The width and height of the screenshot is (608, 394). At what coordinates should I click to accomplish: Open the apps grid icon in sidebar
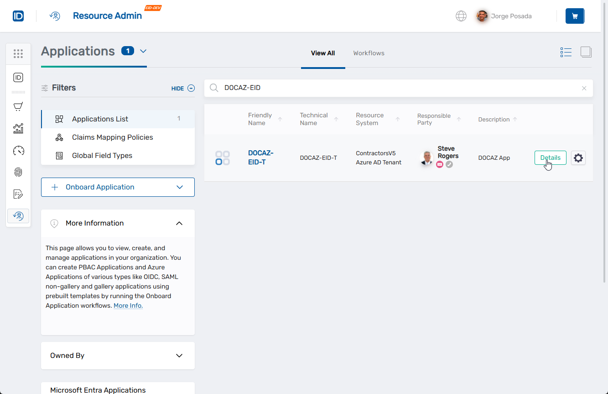click(18, 54)
